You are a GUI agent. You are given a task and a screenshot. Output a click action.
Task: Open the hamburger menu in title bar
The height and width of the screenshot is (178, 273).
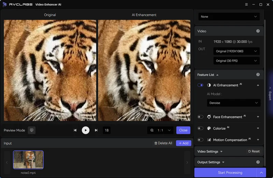tap(246, 4)
